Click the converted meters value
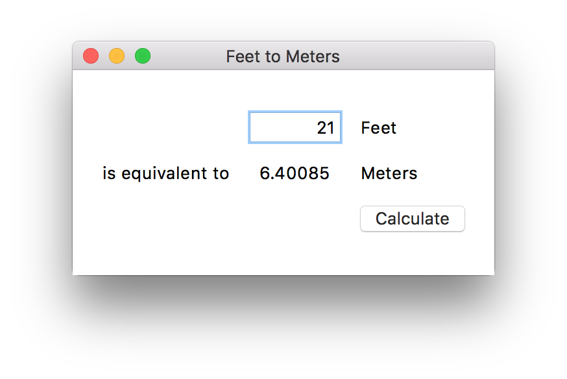This screenshot has width=567, height=379. (x=295, y=173)
